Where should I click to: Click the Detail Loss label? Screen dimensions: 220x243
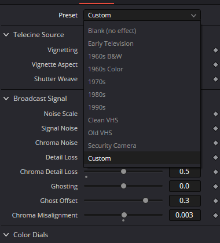click(x=61, y=157)
